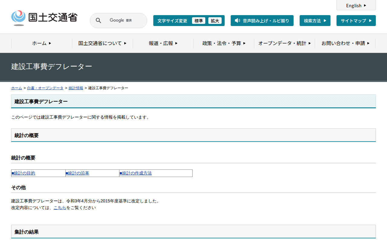Expand the 報道・広報 menu
Screen dimensions: 387x242
tap(163, 43)
